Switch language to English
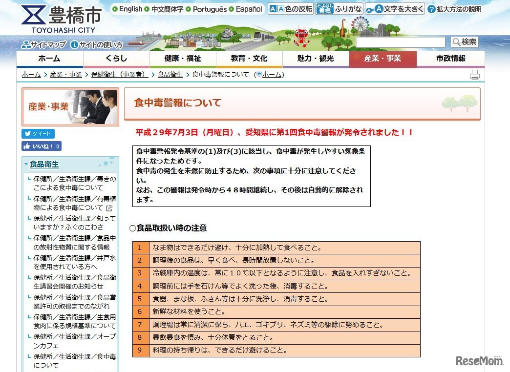Viewport: 510px width, 372px height. [x=127, y=9]
